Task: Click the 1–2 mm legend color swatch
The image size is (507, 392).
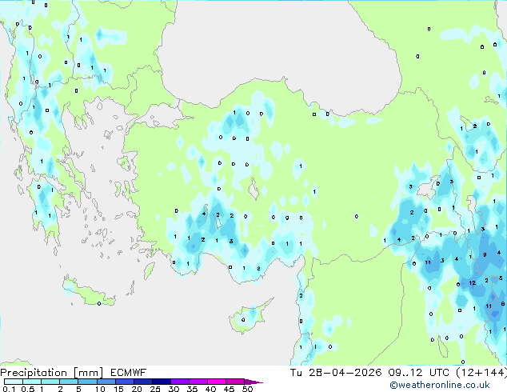Action: [50, 382]
